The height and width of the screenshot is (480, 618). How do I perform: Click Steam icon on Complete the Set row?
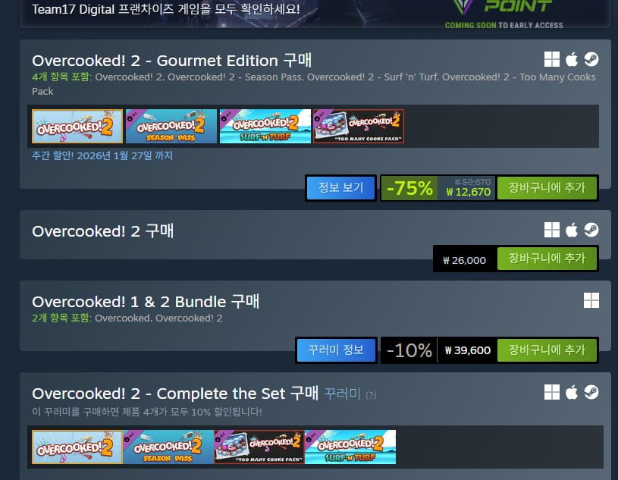(x=591, y=392)
